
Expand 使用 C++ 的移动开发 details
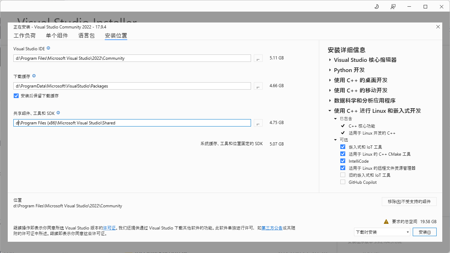330,90
